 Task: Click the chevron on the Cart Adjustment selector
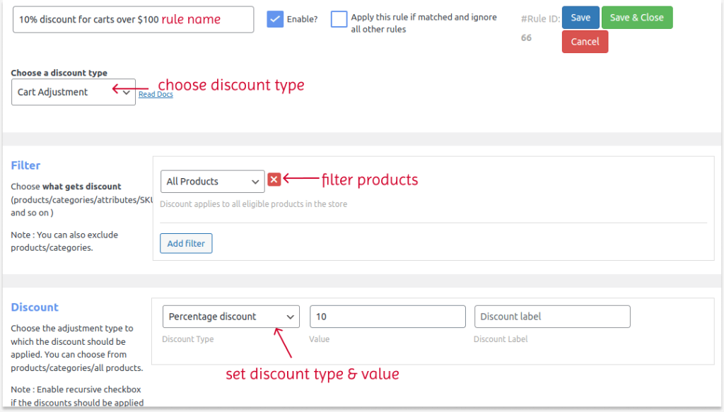125,92
